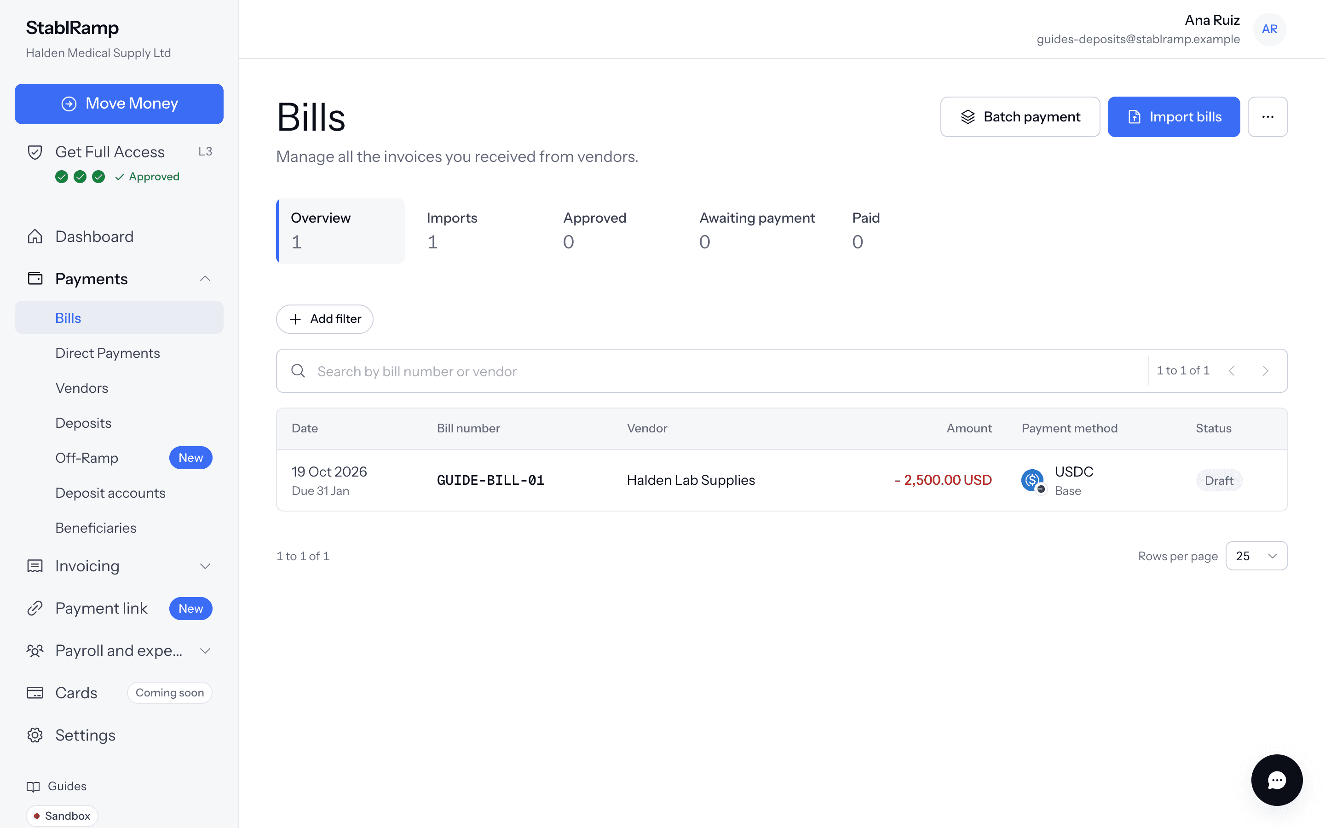Switch to the Imports tab
This screenshot has width=1325, height=828.
(x=452, y=230)
